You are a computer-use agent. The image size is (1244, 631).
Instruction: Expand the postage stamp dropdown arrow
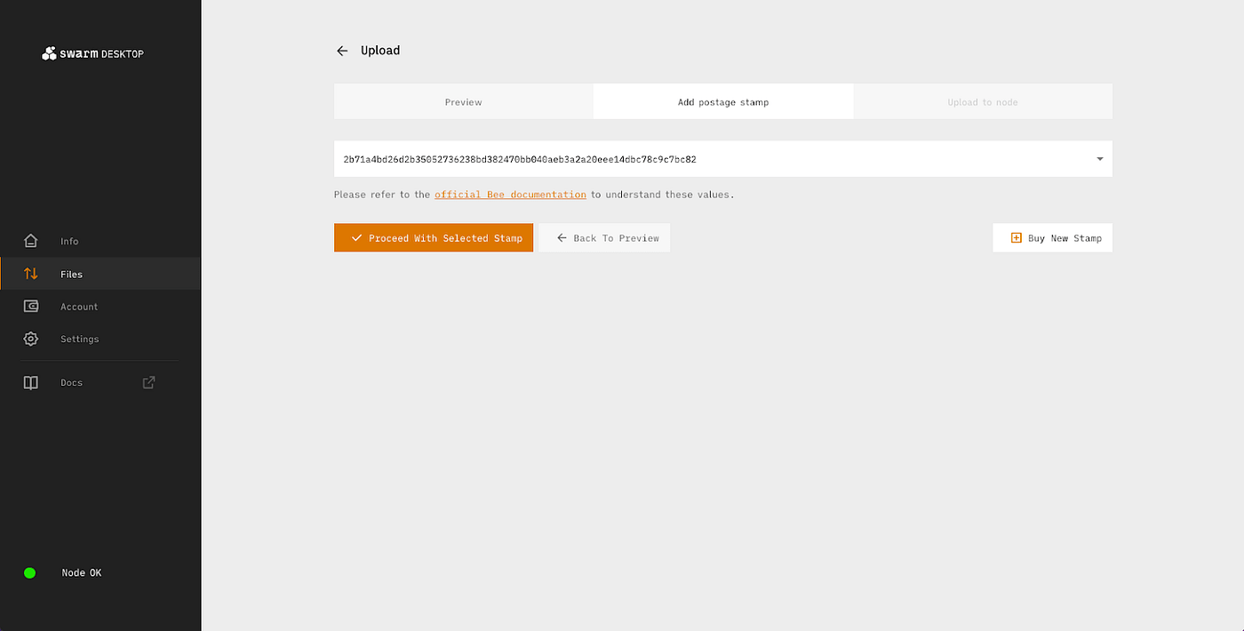pyautogui.click(x=1099, y=159)
